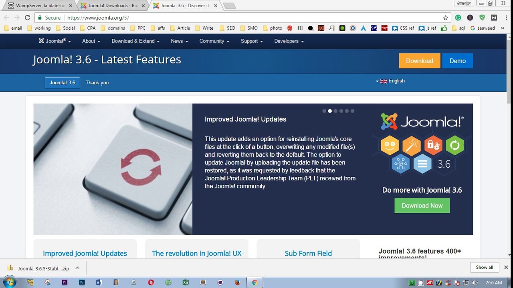Click the refresh key slide image
This screenshot has height=288, width=513.
(113, 169)
